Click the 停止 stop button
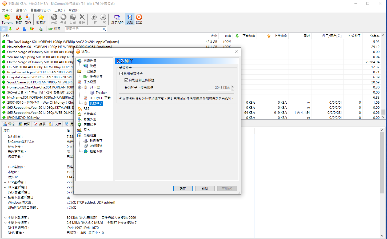The image size is (387, 239). coord(63,19)
